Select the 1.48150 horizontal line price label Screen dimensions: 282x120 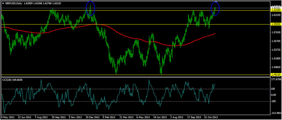click(x=276, y=74)
